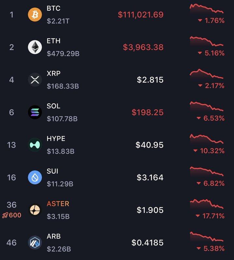Open the Bitcoin coin icon
The image size is (234, 260).
coord(35,15)
